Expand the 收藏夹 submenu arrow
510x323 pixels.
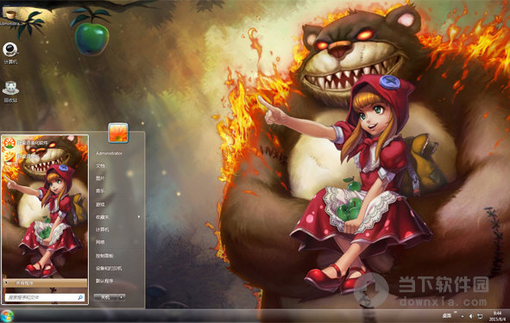pos(139,217)
